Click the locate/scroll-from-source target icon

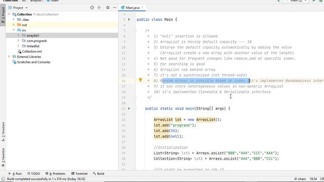(x=92, y=8)
